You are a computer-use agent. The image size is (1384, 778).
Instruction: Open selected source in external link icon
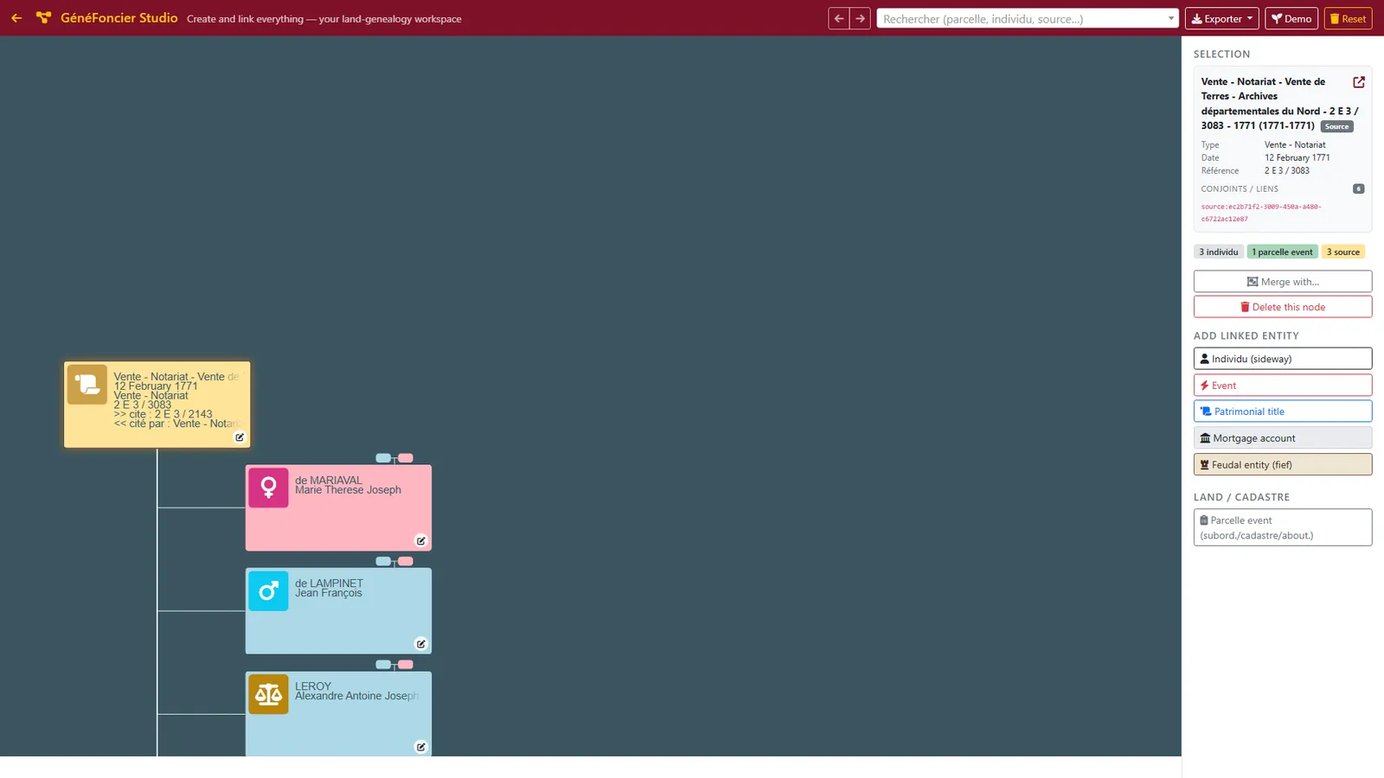(1359, 82)
